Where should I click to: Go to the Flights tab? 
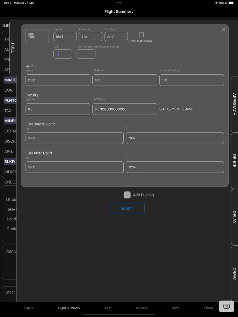click(x=29, y=308)
